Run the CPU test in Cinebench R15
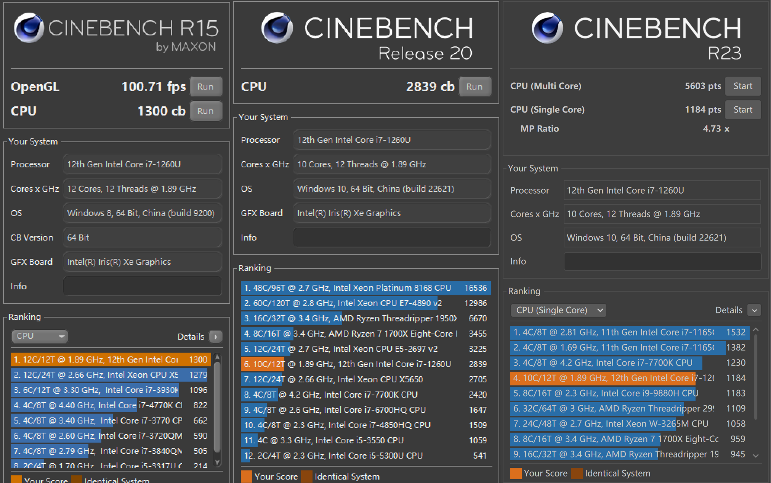This screenshot has height=483, width=771. click(206, 111)
